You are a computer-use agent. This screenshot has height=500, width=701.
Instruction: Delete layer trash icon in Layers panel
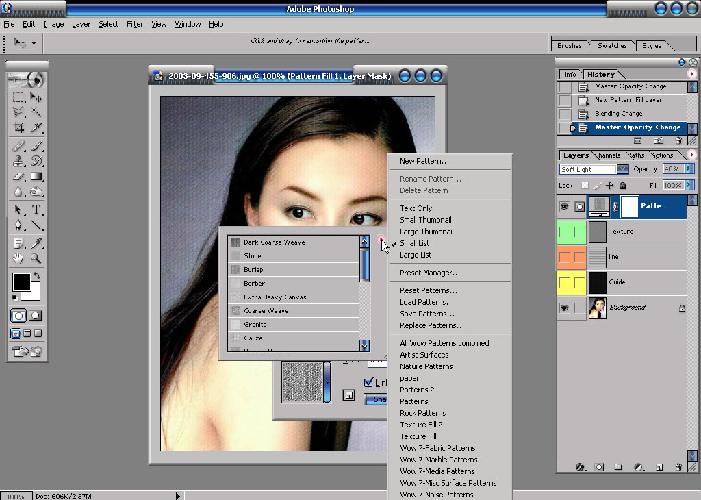678,467
